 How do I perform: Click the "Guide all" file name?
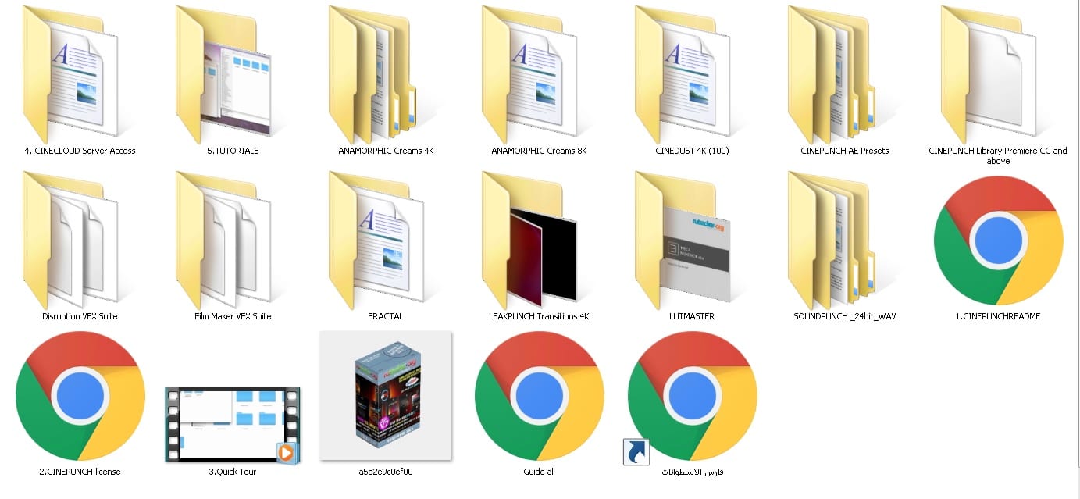pos(539,472)
